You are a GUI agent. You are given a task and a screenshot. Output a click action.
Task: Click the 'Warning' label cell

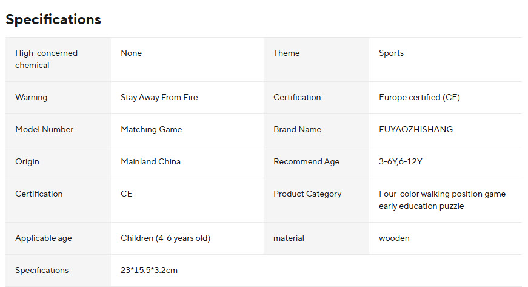point(31,97)
